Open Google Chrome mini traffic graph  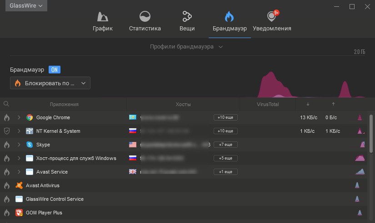(360, 117)
